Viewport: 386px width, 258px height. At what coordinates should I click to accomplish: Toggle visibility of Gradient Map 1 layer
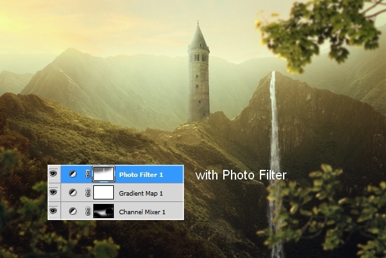[x=53, y=192]
